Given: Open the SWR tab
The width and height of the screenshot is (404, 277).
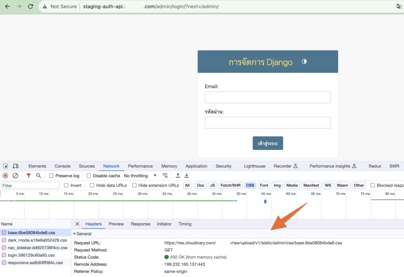Looking at the screenshot, I should [394, 166].
